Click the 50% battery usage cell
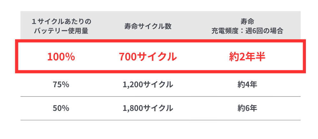 point(61,108)
